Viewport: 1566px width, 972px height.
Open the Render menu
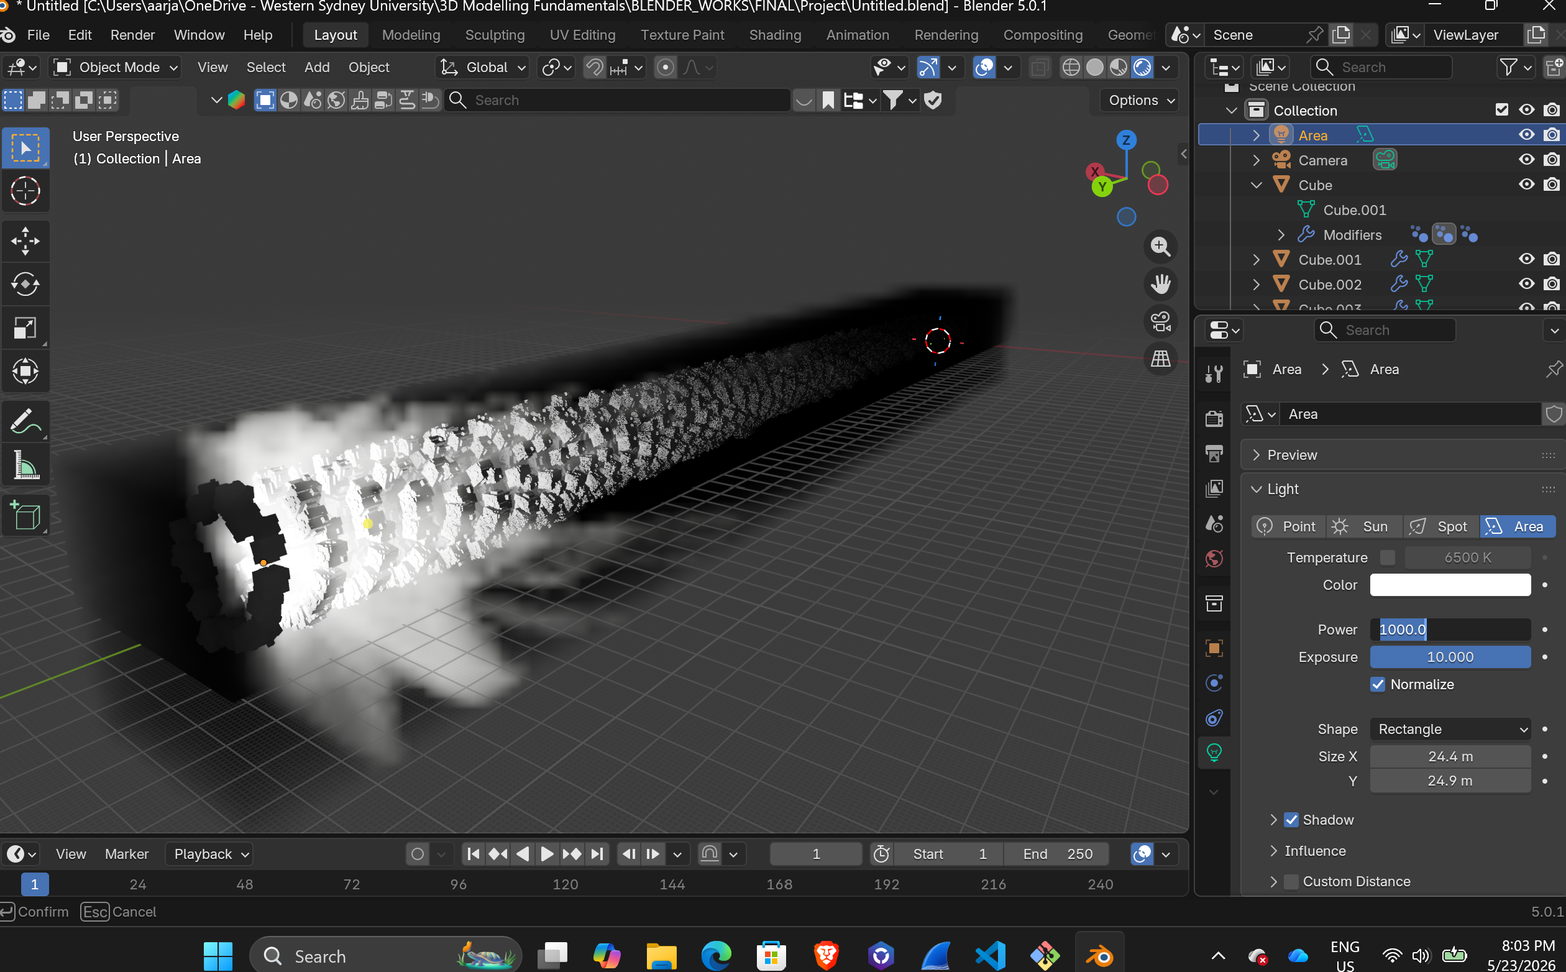(x=132, y=35)
